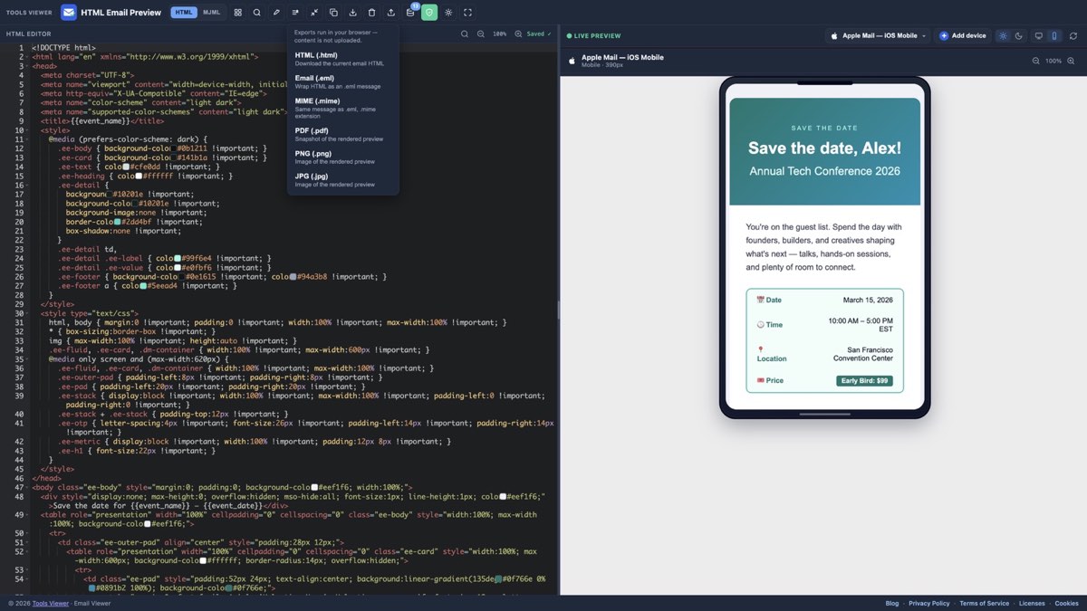Choose PDF (.pdf) export option
Screen dimensions: 1087x611
343,134
